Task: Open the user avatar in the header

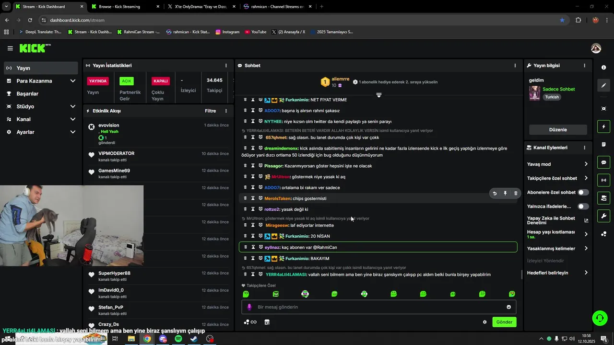Action: point(596,48)
